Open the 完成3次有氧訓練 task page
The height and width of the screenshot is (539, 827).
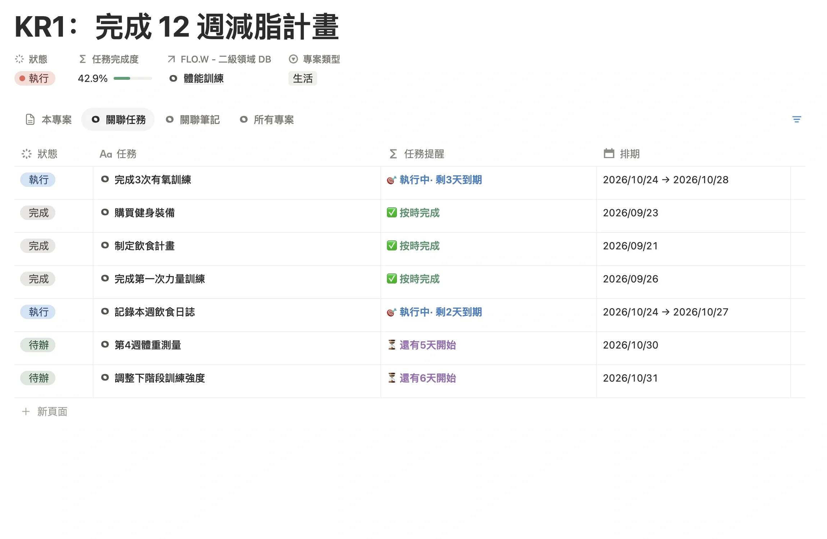click(x=153, y=180)
